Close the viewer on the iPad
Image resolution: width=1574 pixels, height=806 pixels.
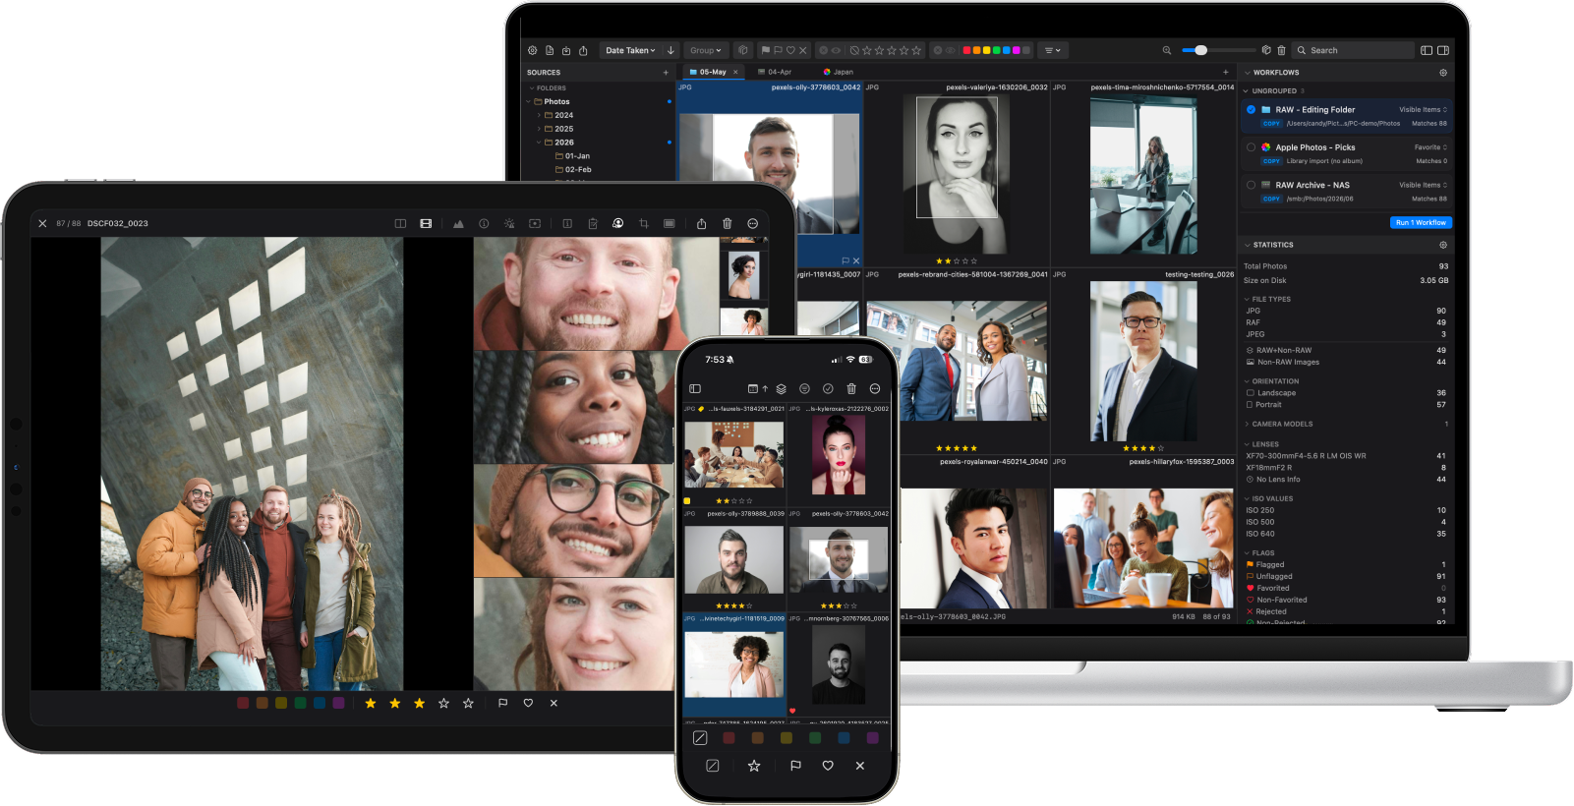click(42, 223)
